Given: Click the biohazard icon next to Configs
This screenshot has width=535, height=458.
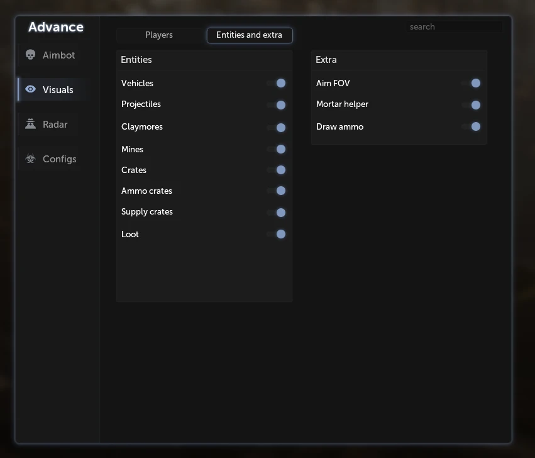Looking at the screenshot, I should coord(30,159).
